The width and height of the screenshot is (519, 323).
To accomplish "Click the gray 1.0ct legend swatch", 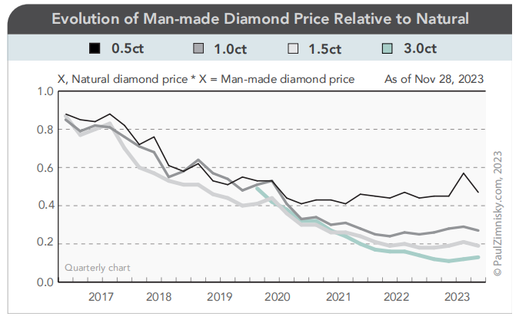I will 198,48.
